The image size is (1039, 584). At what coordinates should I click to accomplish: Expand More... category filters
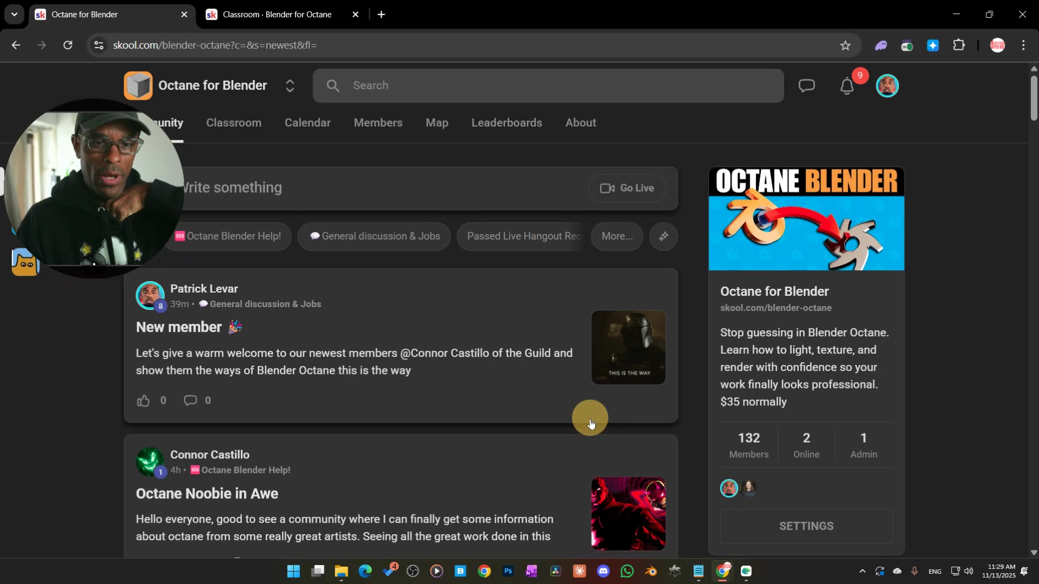617,236
